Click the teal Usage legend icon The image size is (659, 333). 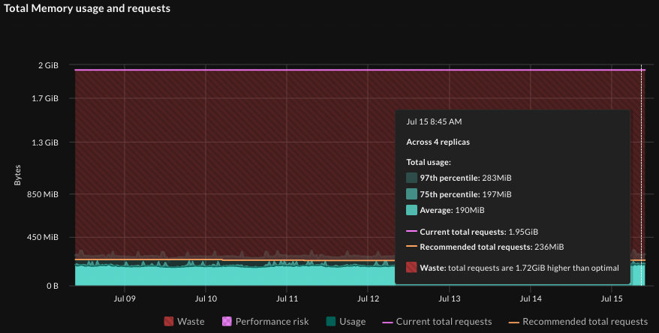(331, 322)
